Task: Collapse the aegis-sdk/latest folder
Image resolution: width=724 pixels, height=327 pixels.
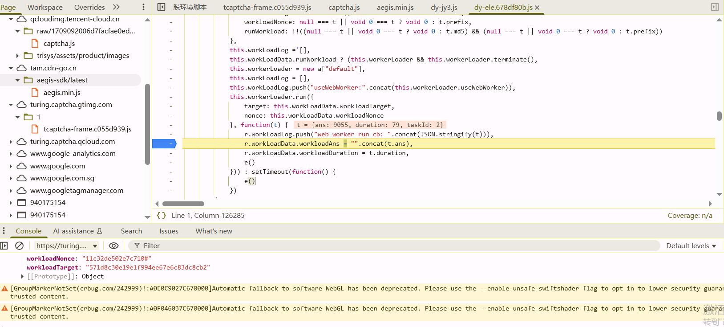Action: [17, 80]
